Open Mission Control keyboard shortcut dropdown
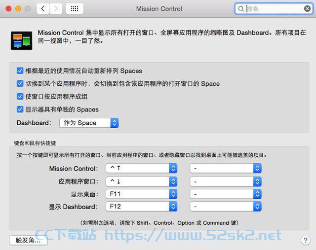Viewport: 316px width, 250px height. click(142, 168)
